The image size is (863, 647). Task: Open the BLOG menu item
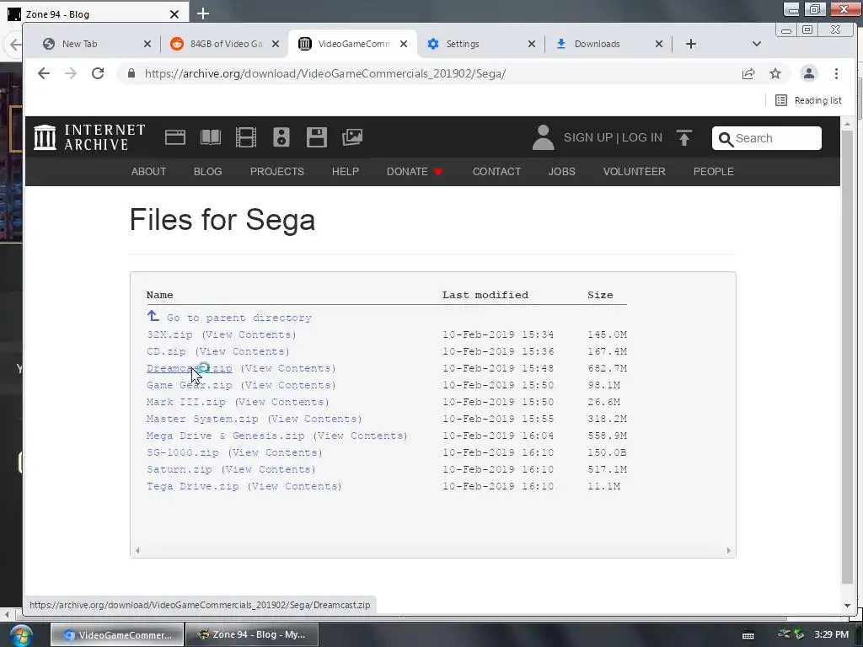(207, 171)
